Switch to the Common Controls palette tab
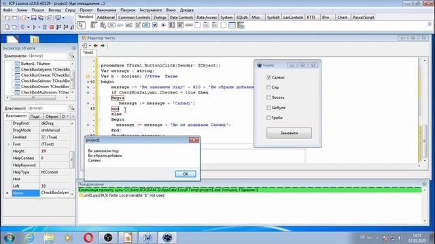 (x=134, y=17)
